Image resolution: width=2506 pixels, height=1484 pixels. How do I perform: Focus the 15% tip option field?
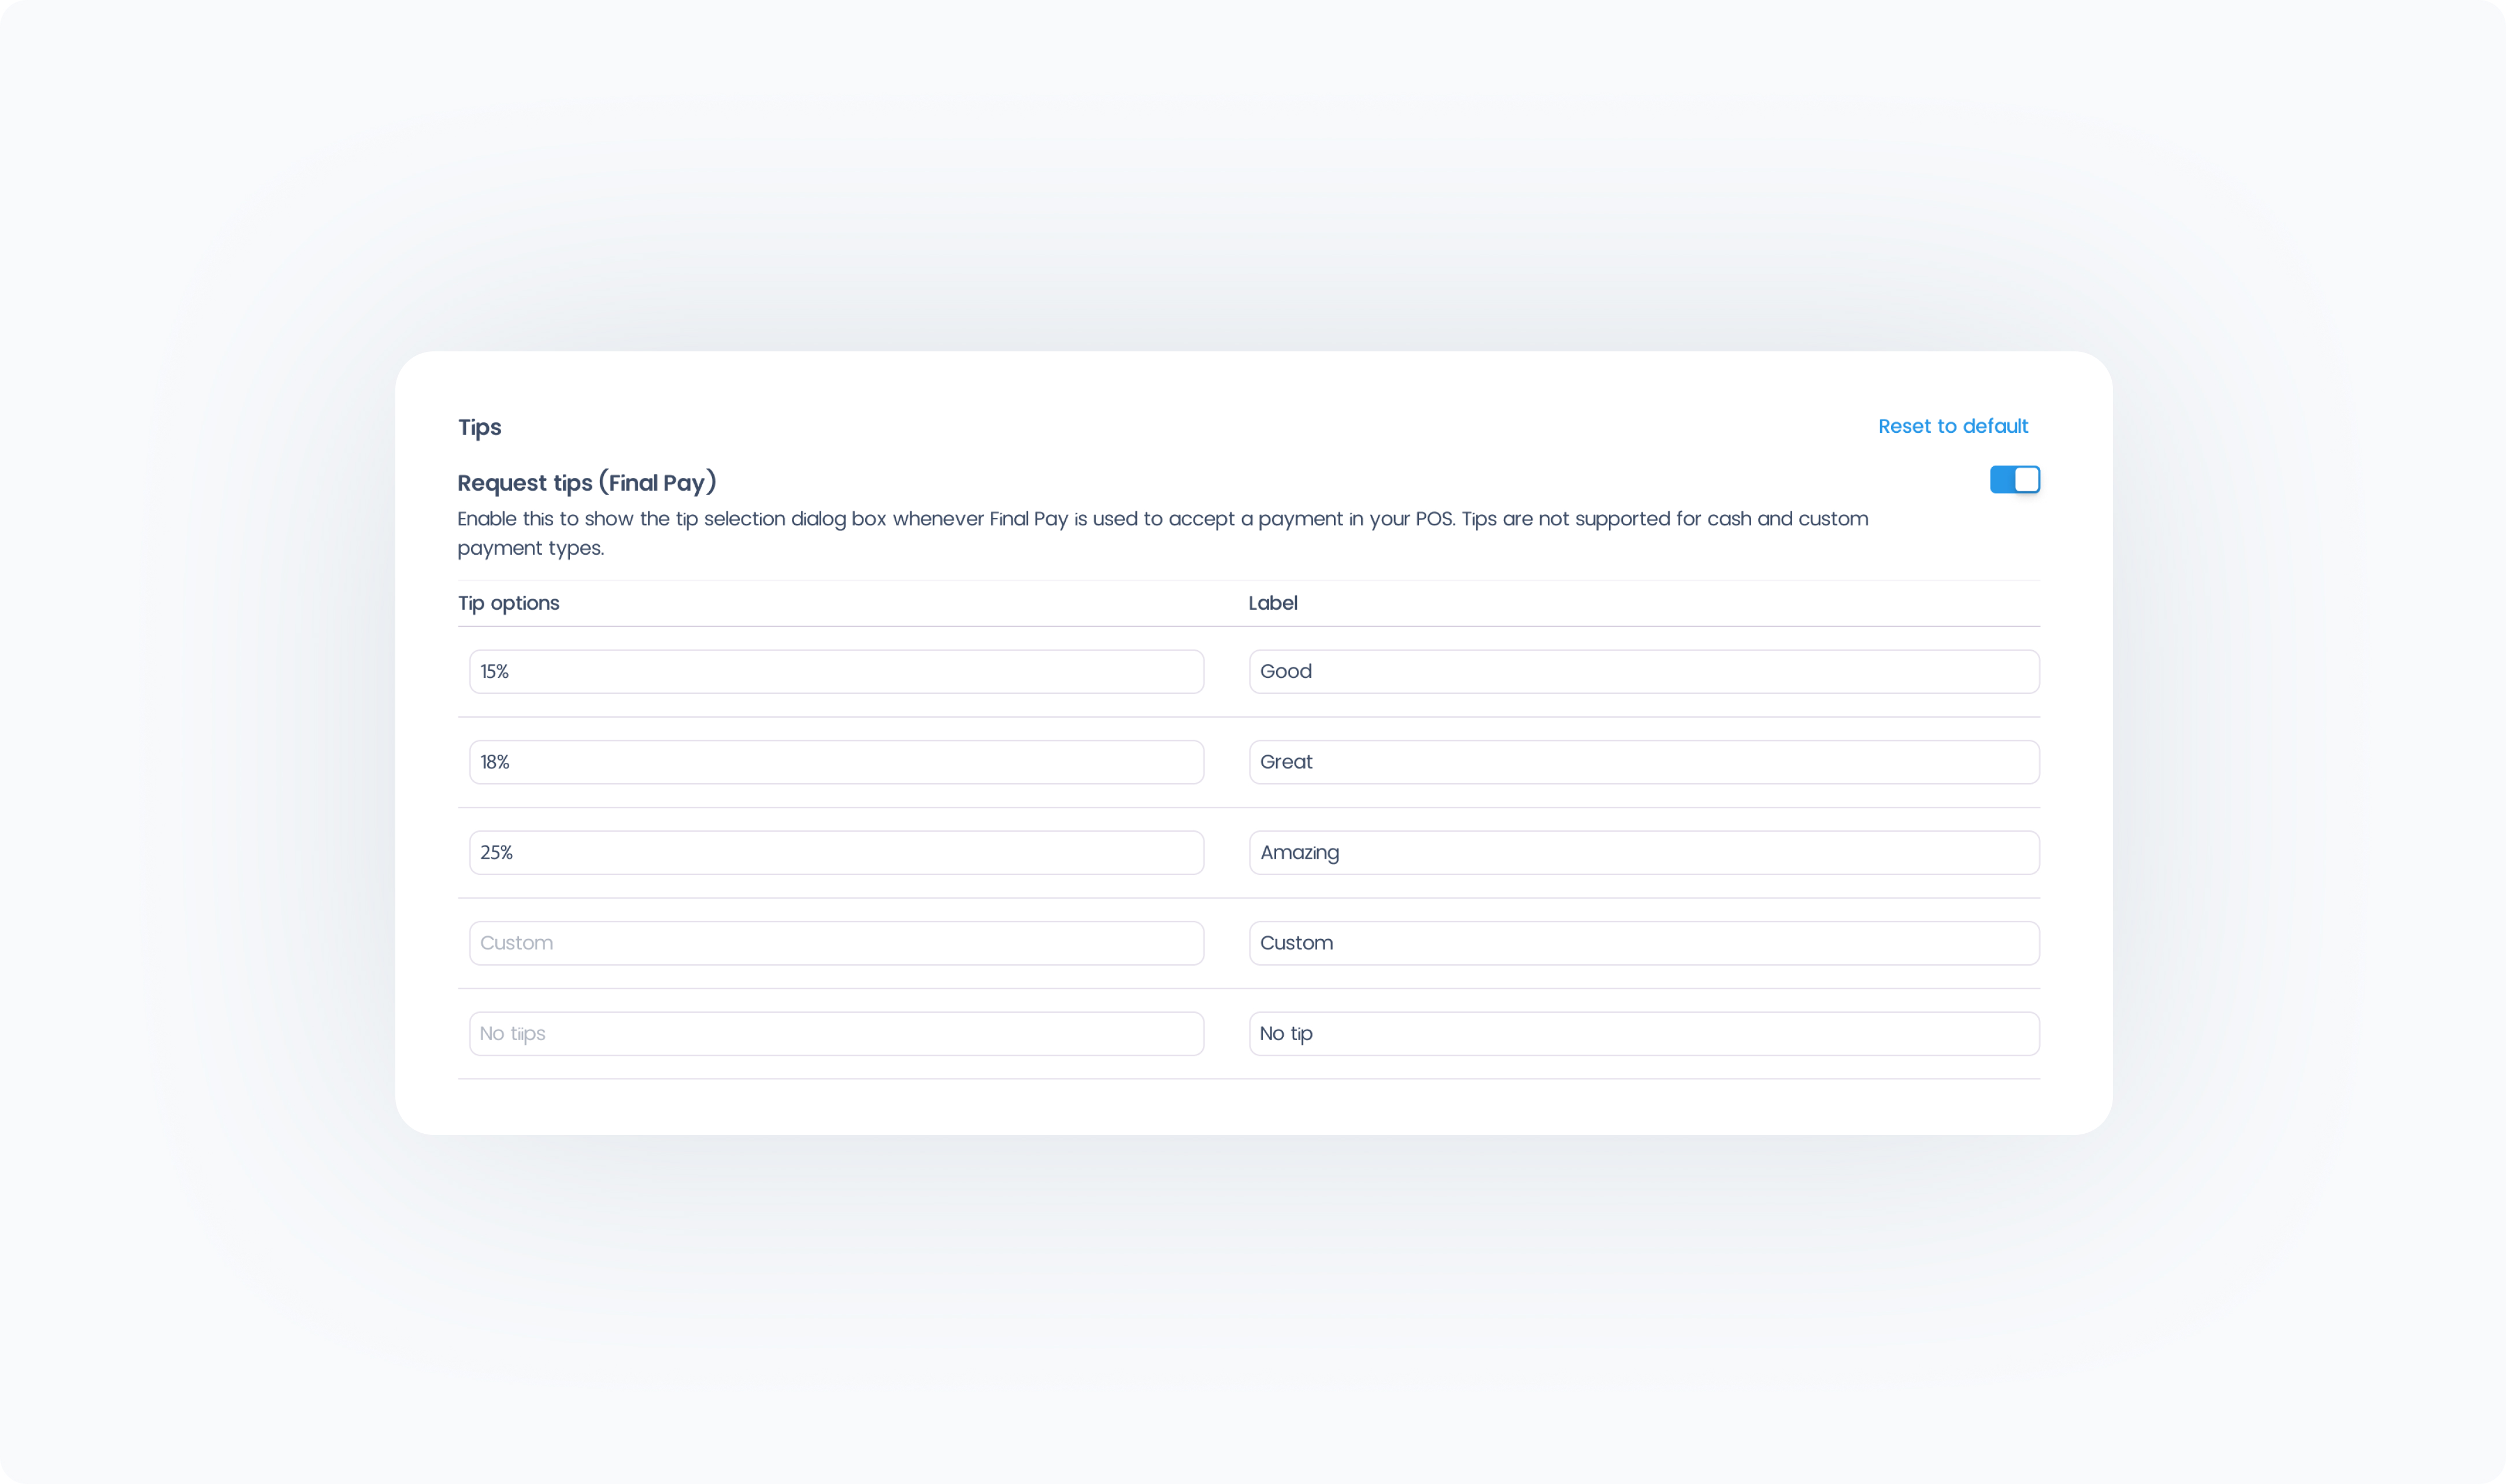point(836,671)
